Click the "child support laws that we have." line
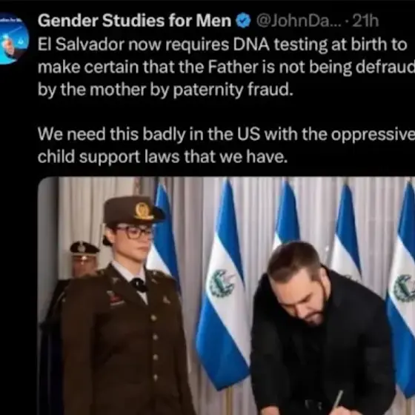This screenshot has width=415, height=415. click(x=162, y=157)
